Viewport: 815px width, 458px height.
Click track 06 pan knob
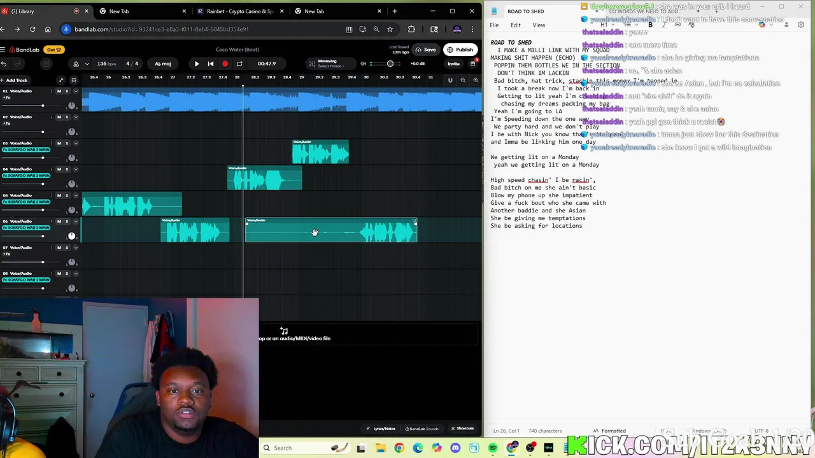(x=71, y=236)
